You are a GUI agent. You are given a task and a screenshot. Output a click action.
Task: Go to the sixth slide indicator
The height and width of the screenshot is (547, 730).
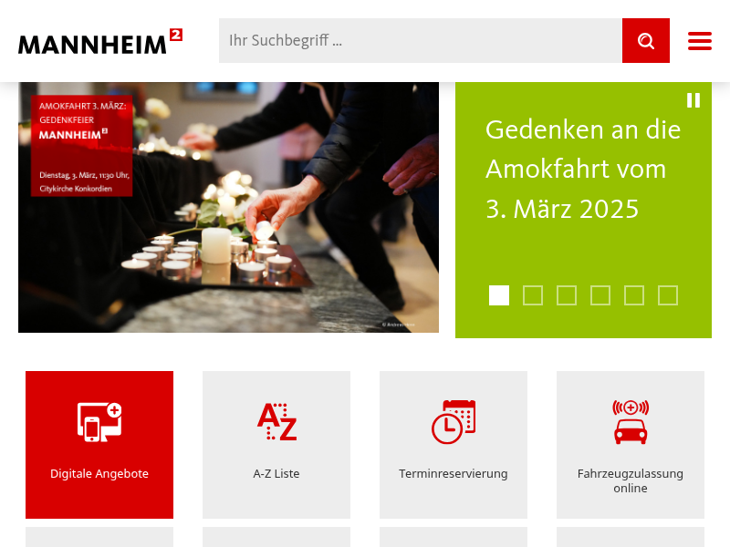(668, 295)
